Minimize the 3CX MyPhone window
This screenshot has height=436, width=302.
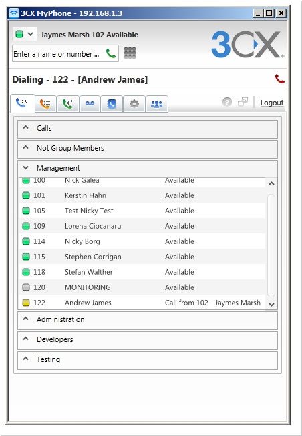tap(258, 13)
